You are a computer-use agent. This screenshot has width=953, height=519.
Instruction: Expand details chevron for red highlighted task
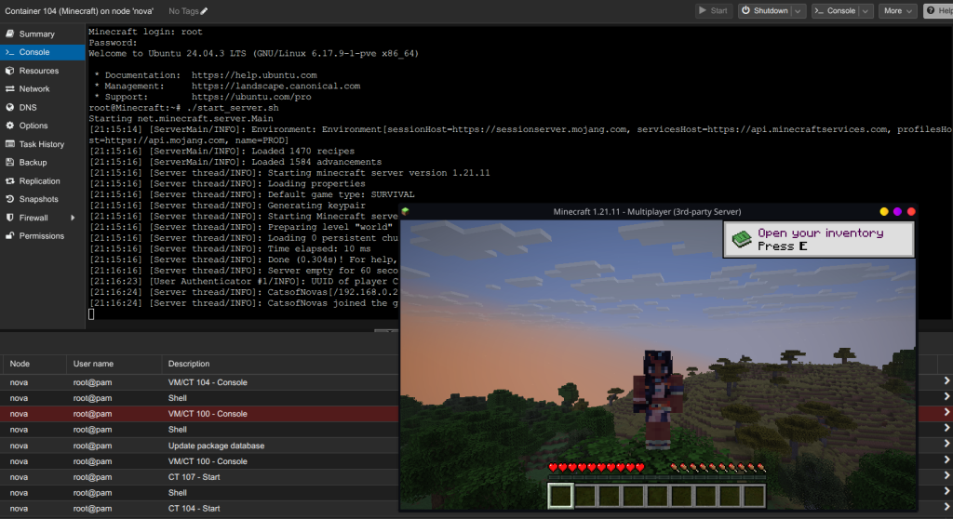[946, 413]
